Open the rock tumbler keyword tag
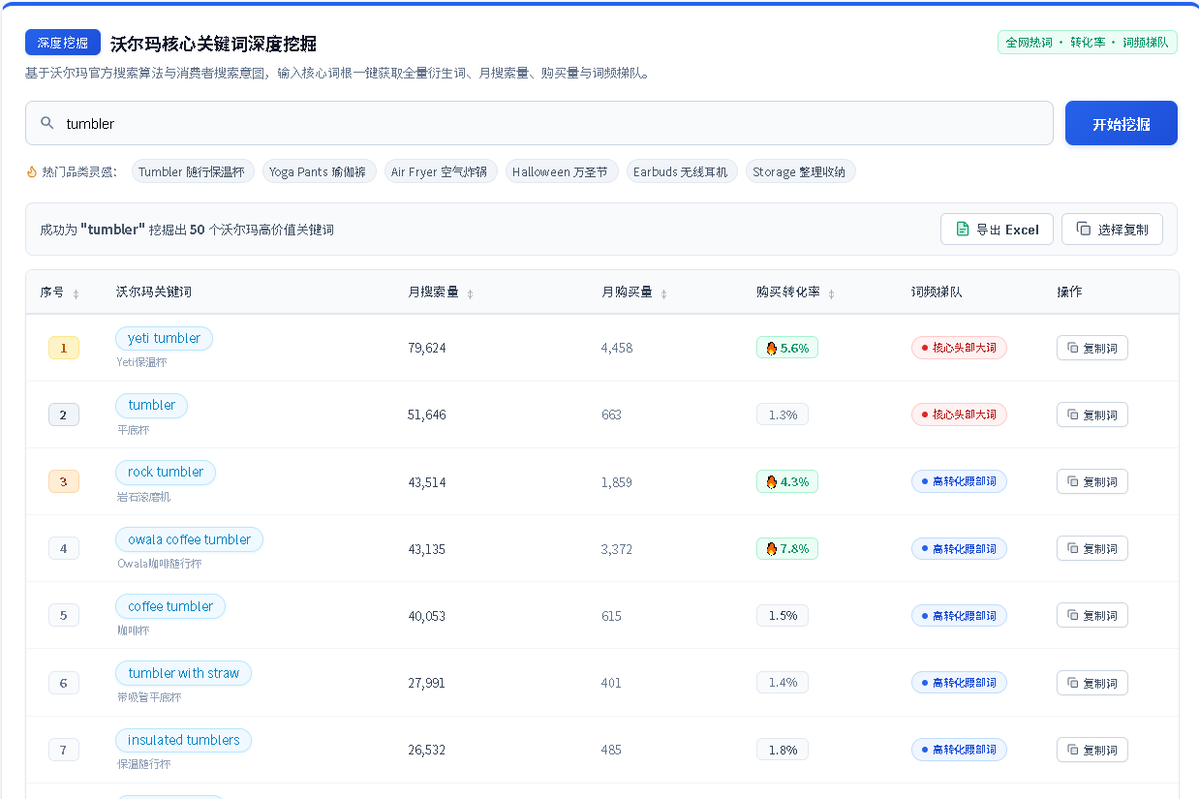Image resolution: width=1199 pixels, height=799 pixels. click(166, 472)
